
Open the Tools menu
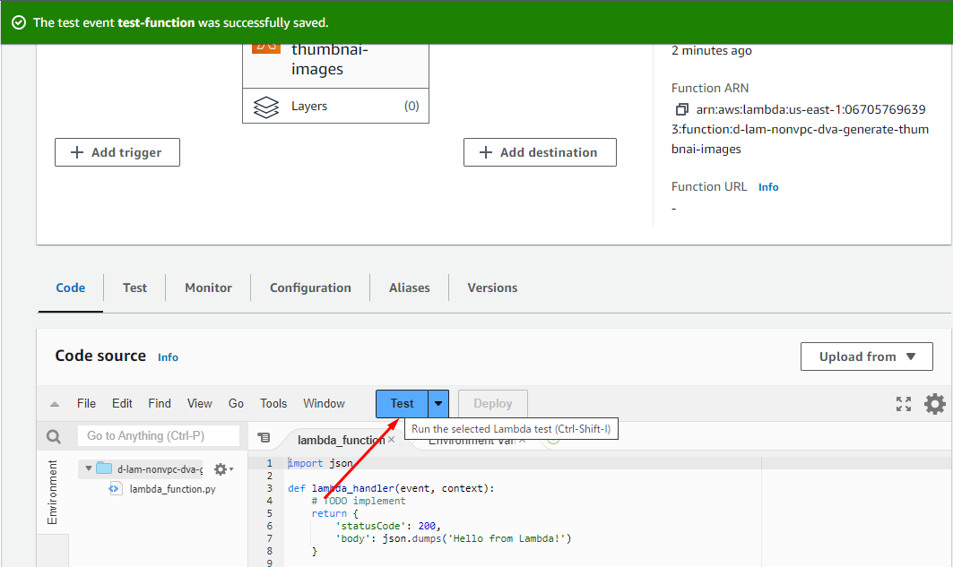273,404
